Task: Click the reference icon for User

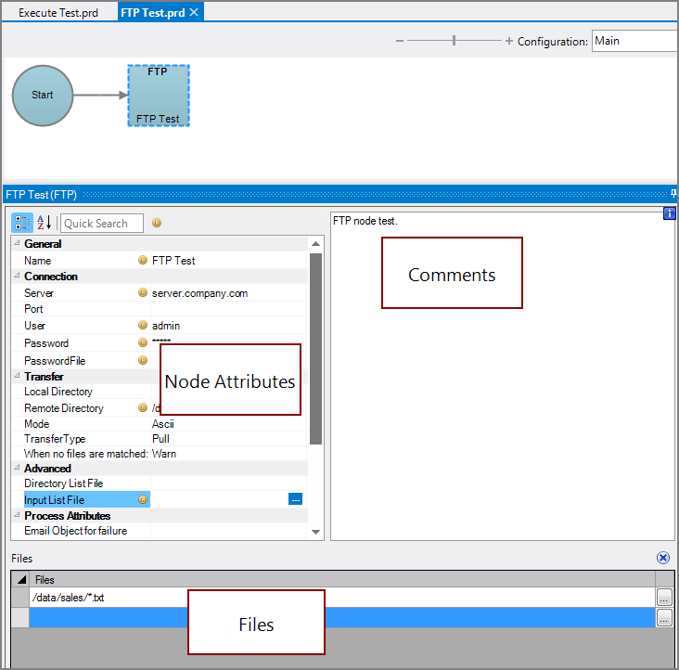Action: click(143, 325)
